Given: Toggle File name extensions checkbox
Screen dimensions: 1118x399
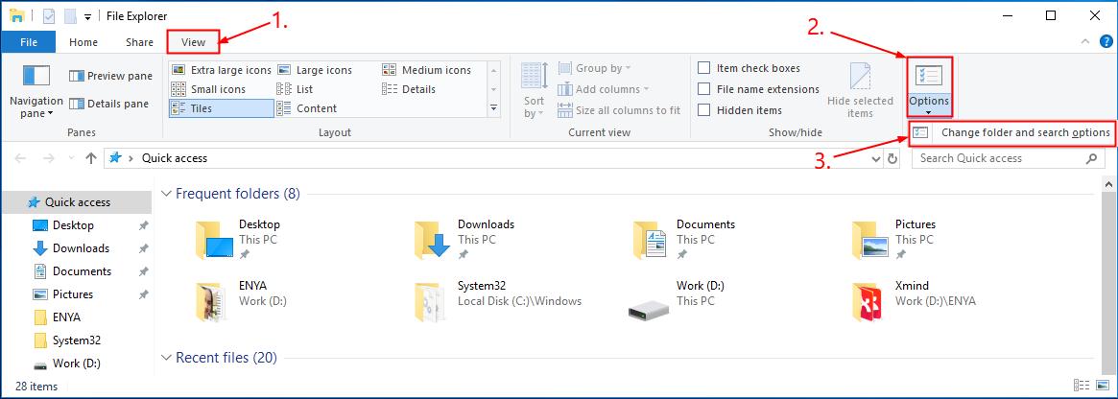Looking at the screenshot, I should [x=704, y=89].
